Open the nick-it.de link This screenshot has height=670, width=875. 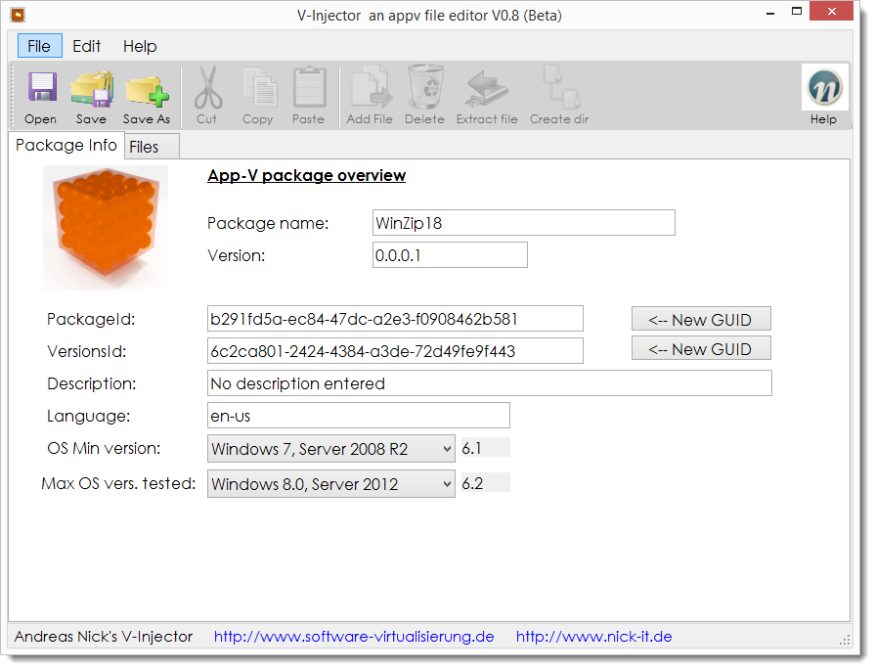coord(593,637)
